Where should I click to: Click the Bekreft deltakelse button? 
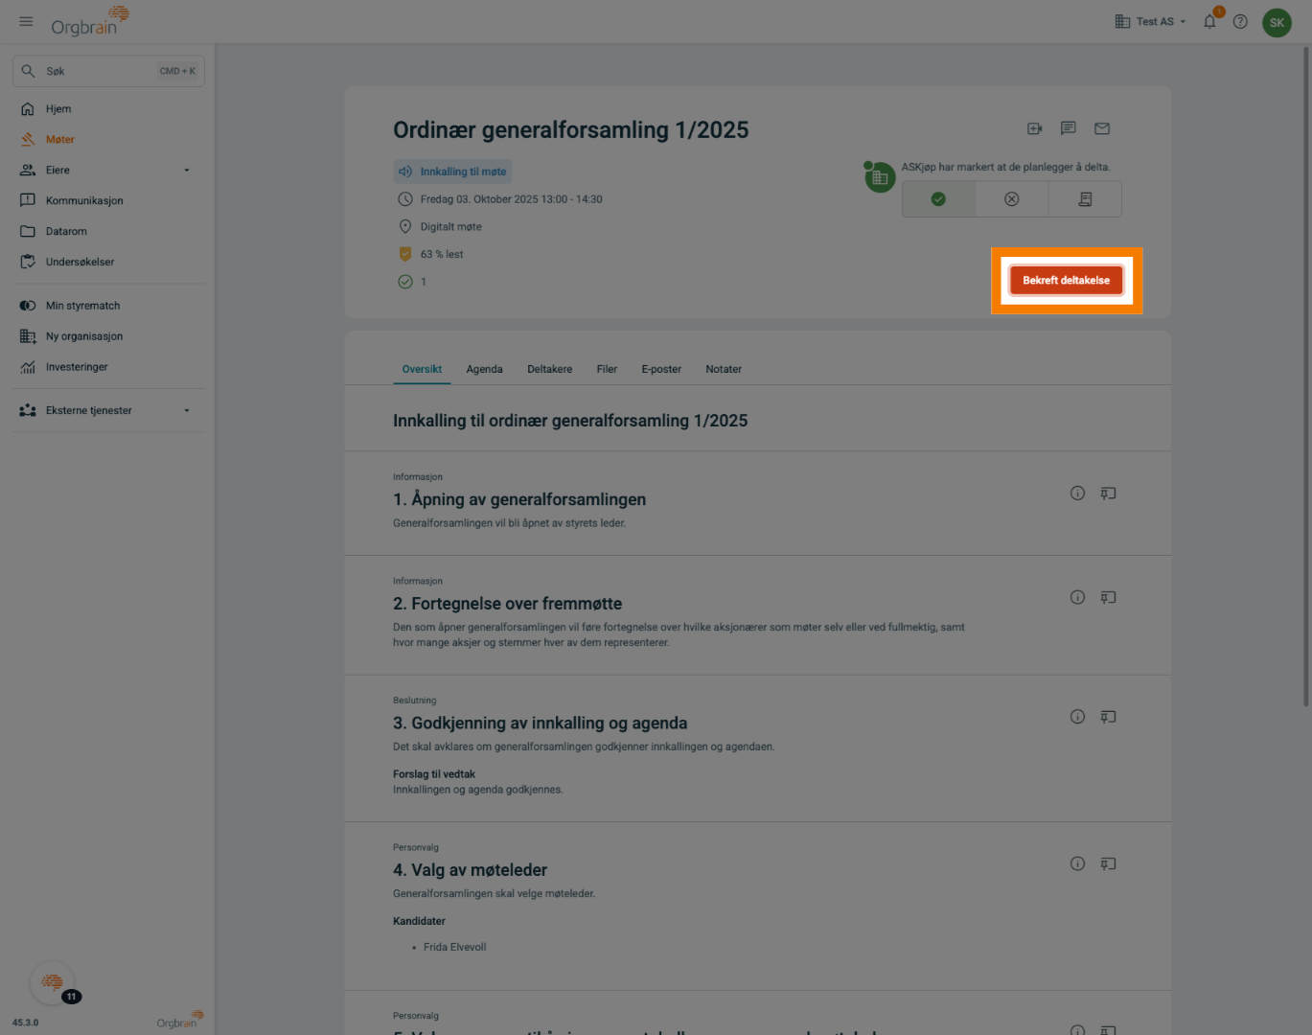tap(1066, 280)
